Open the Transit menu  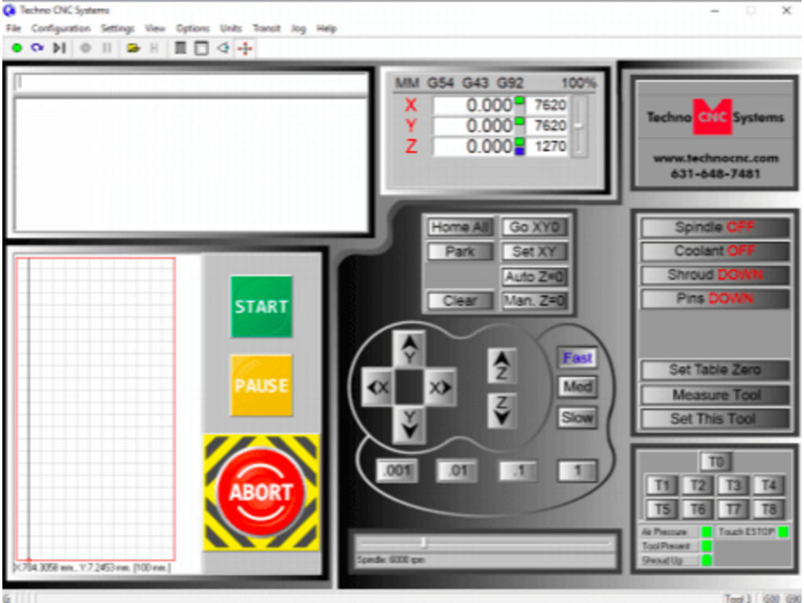coord(266,28)
